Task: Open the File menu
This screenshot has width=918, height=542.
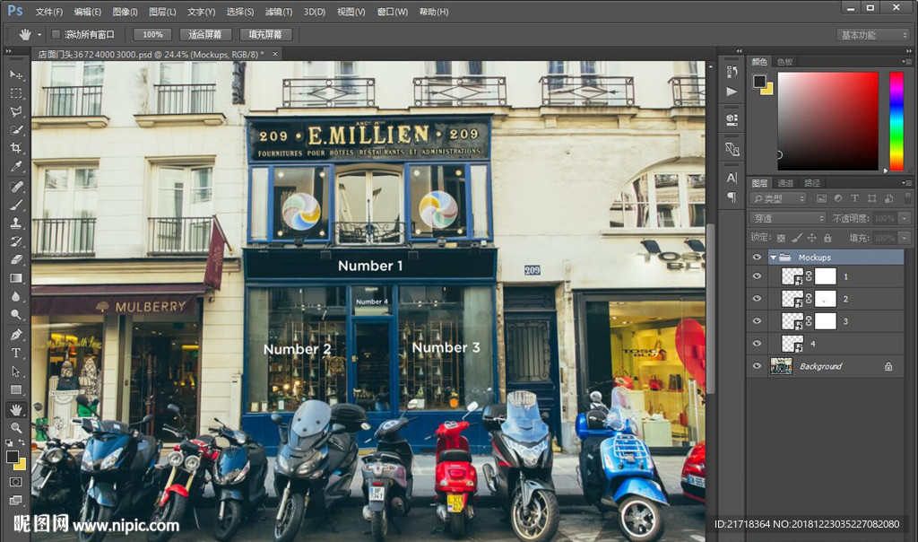Action: [49, 12]
